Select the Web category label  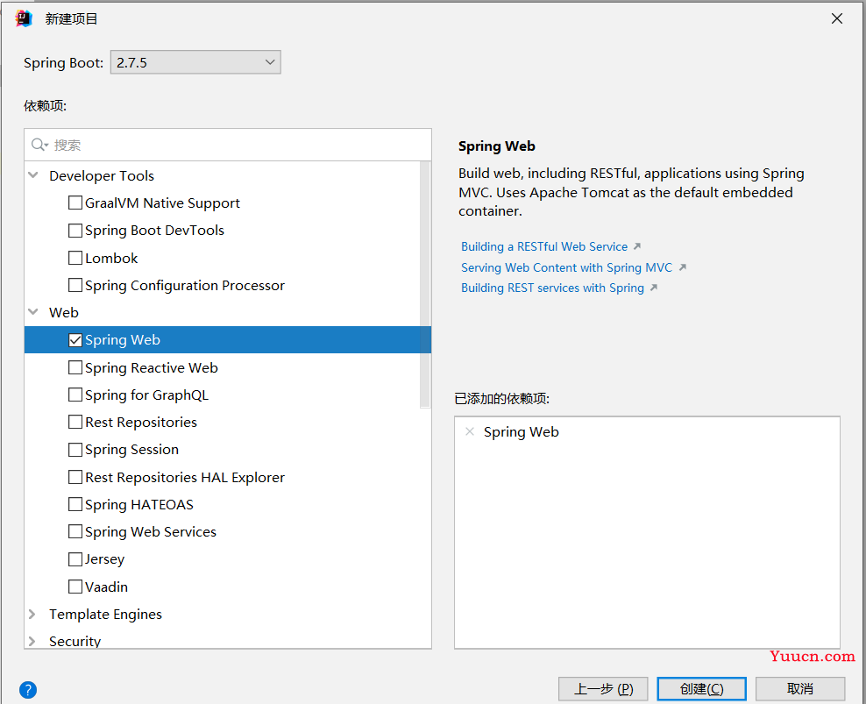[x=63, y=313]
